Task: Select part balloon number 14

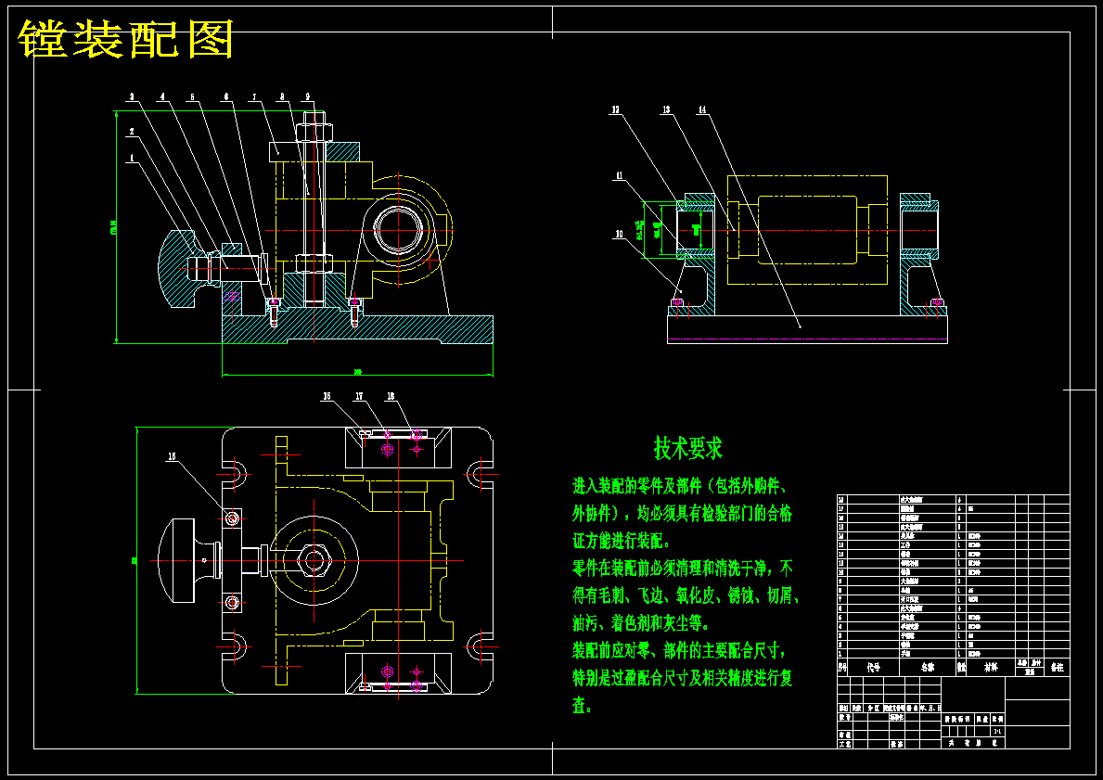Action: pos(701,109)
